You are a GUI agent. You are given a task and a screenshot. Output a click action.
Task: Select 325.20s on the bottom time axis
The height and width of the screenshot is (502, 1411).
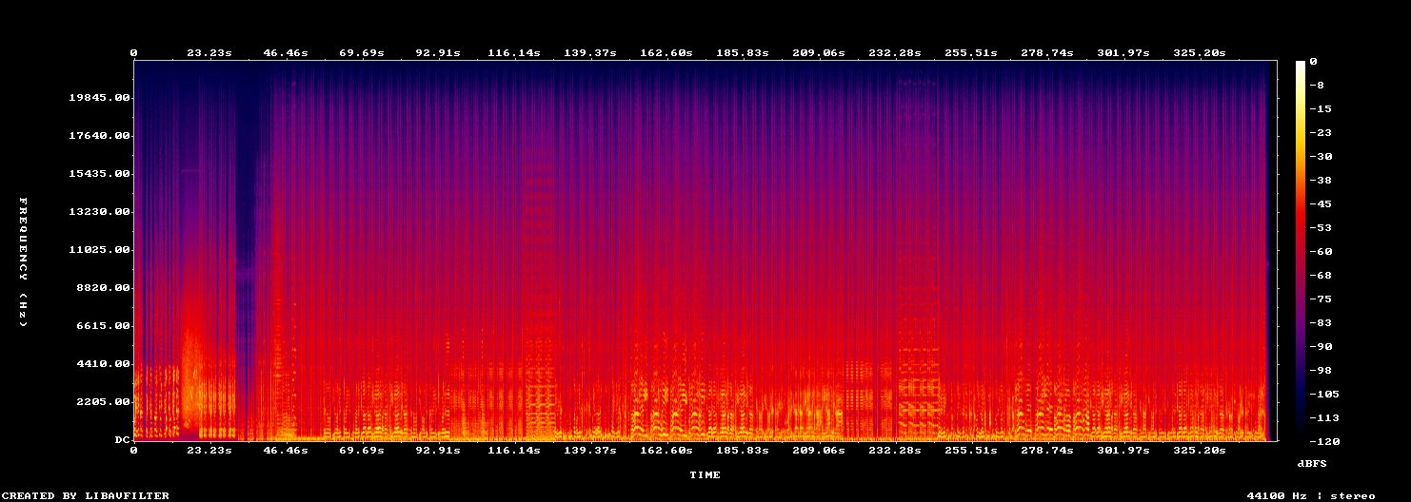click(1200, 450)
